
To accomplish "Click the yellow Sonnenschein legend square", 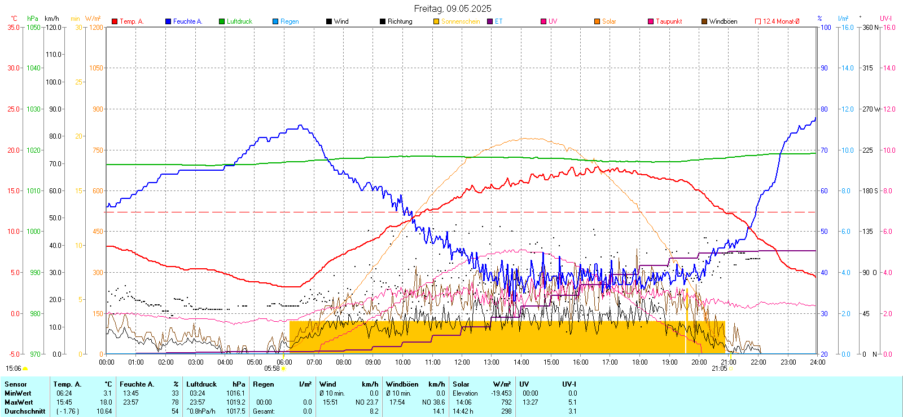I will pyautogui.click(x=436, y=21).
